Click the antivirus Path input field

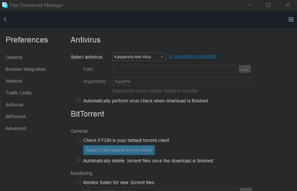coord(174,69)
